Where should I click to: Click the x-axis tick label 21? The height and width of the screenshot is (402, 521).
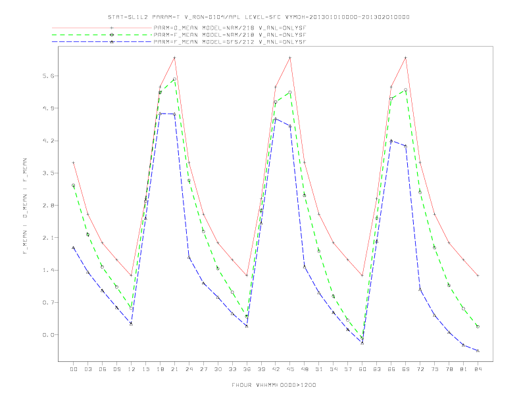point(174,369)
